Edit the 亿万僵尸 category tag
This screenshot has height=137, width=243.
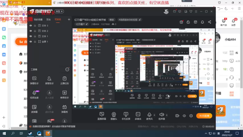(82, 24)
